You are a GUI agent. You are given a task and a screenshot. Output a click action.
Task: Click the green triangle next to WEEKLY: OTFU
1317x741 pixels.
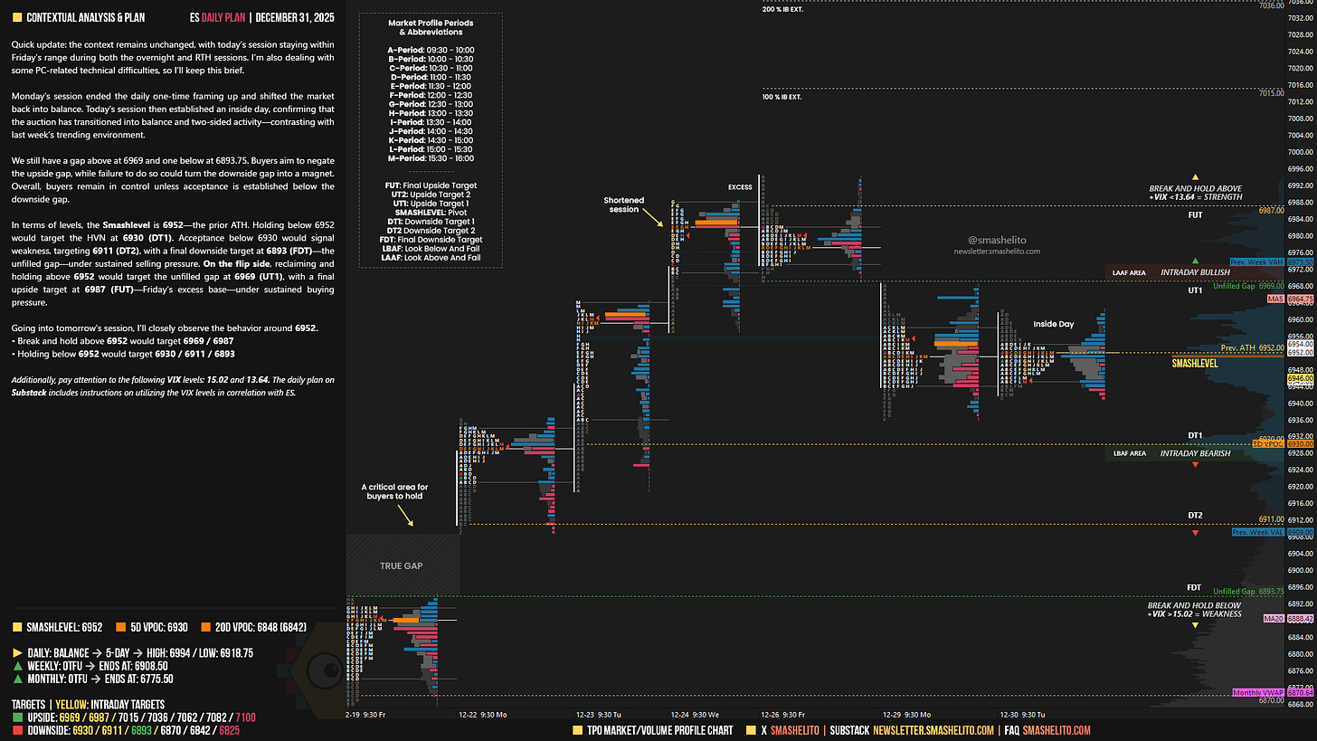pos(17,665)
